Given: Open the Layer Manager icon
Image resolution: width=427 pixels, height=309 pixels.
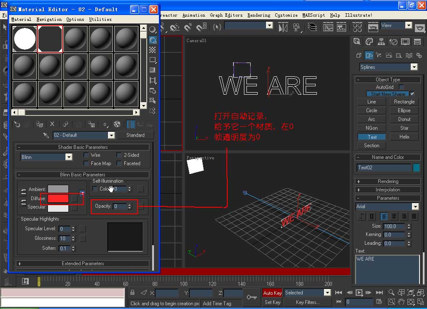Looking at the screenshot, I should (x=312, y=27).
